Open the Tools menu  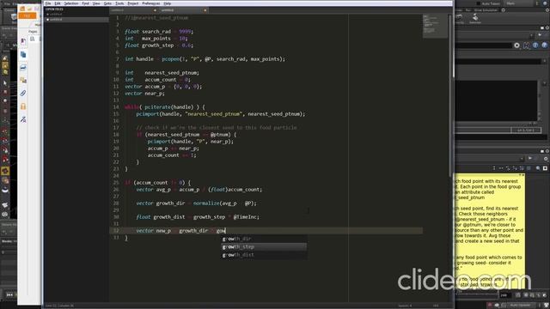point(119,3)
